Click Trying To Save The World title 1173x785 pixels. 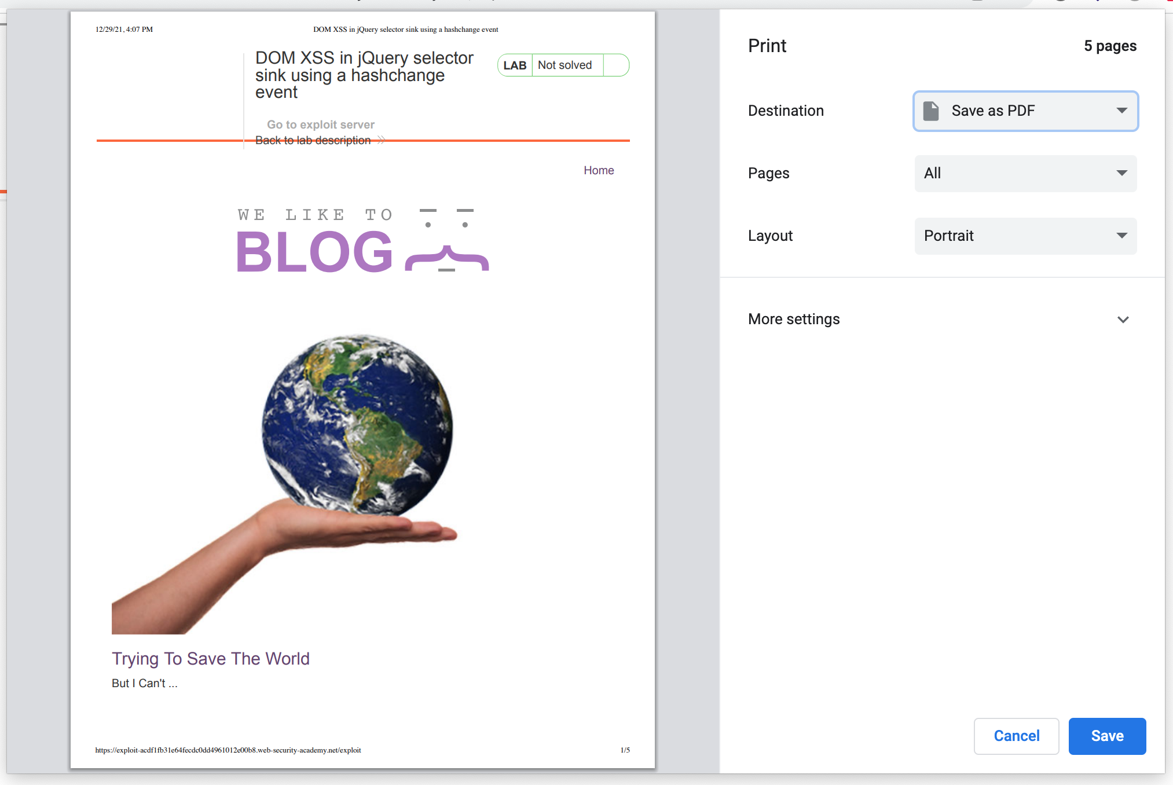click(x=211, y=658)
